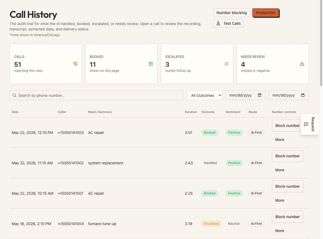The width and height of the screenshot is (323, 239).
Task: Click the calendar icon in Booked card
Action: point(151,64)
